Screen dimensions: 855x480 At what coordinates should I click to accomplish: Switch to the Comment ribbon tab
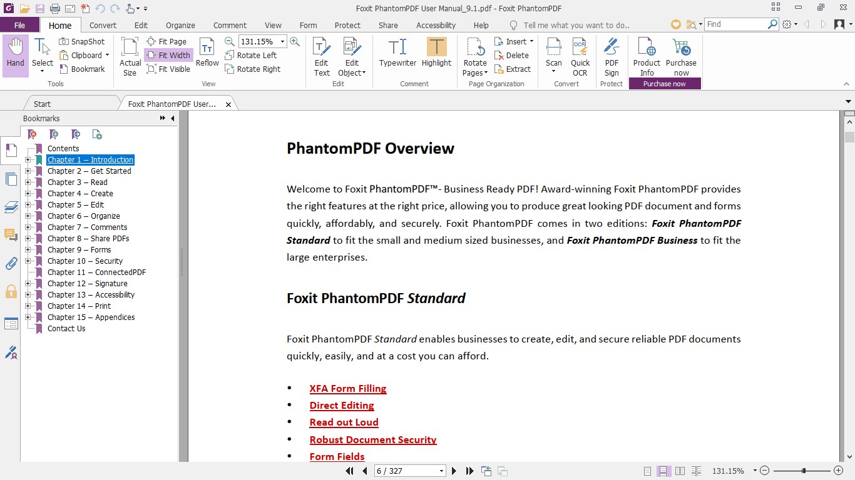tap(230, 25)
